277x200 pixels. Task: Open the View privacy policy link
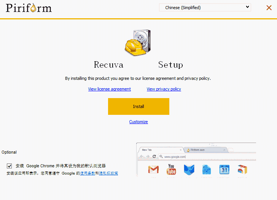coord(164,89)
